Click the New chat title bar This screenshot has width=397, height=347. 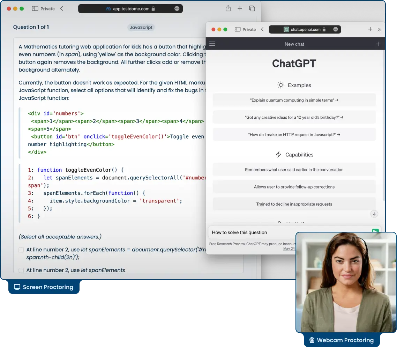(x=294, y=44)
